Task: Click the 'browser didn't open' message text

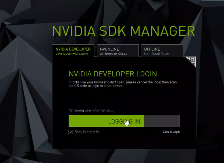Action: point(123,84)
